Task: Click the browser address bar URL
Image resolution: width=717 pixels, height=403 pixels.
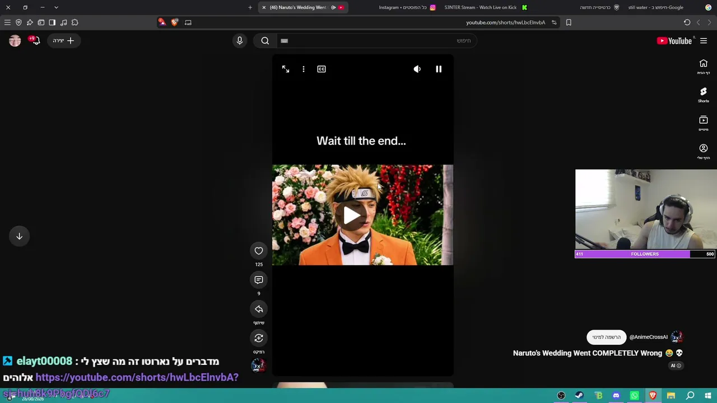Action: tap(505, 22)
